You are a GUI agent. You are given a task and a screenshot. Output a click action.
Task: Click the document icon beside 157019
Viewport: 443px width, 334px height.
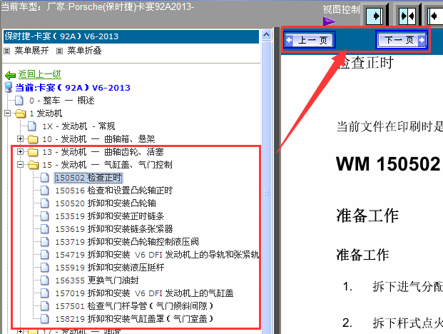[x=45, y=293]
